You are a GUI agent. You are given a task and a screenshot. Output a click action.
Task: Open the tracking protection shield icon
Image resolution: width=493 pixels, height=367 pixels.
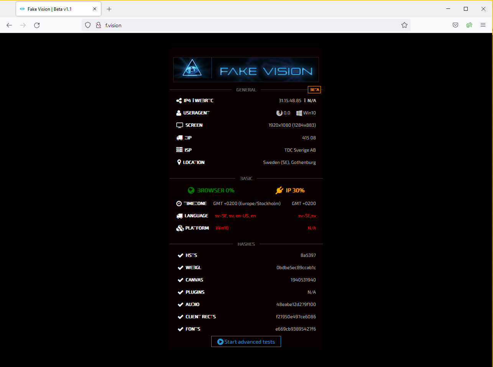coord(88,25)
